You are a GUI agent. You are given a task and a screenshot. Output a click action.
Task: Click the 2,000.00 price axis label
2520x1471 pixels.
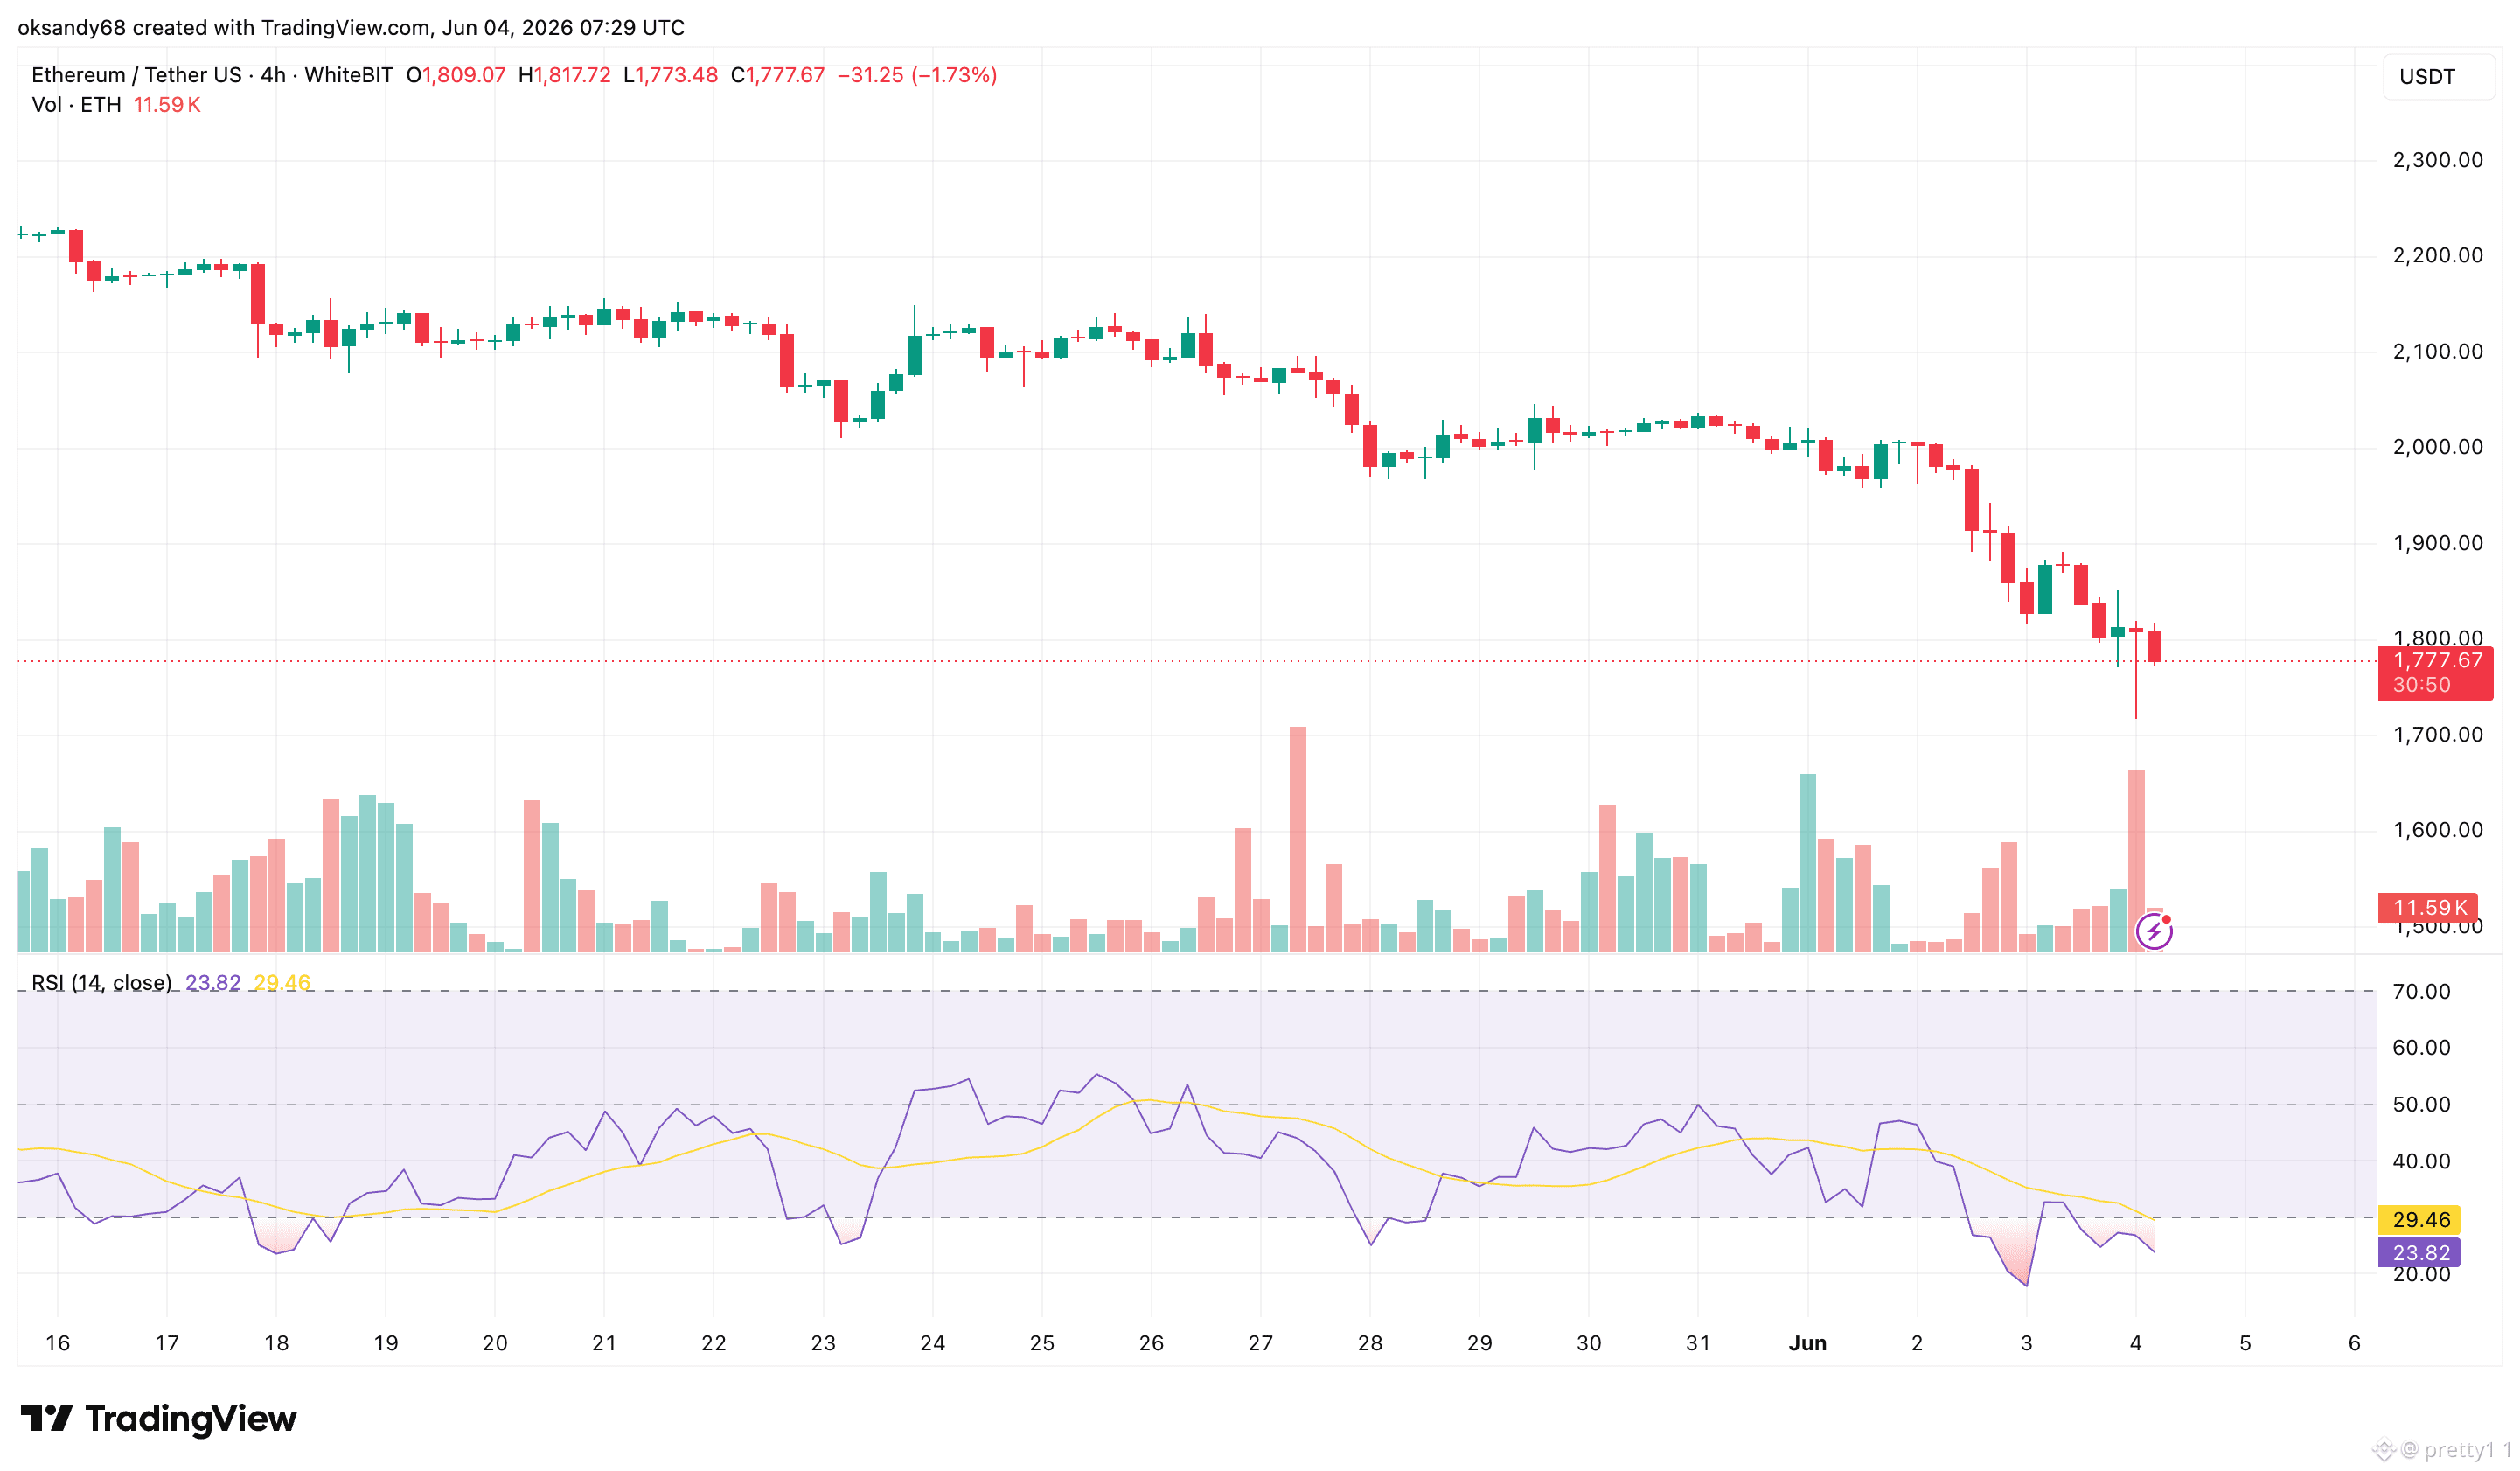(x=2437, y=447)
